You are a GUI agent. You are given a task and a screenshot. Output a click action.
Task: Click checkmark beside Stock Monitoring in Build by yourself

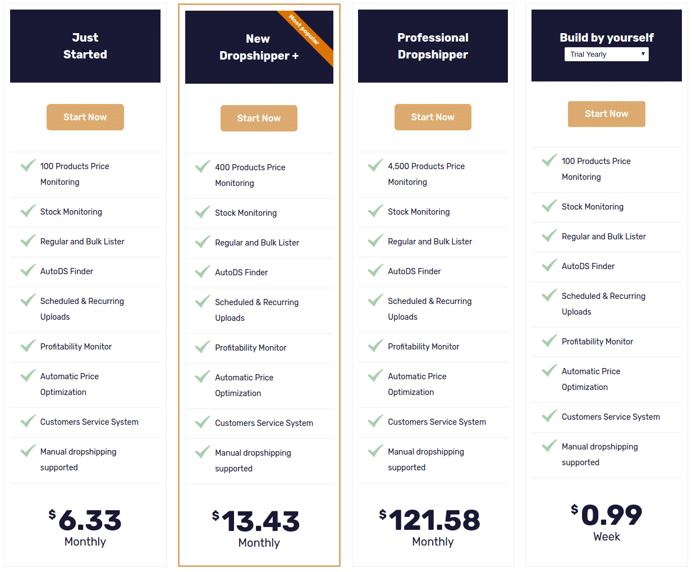click(549, 206)
